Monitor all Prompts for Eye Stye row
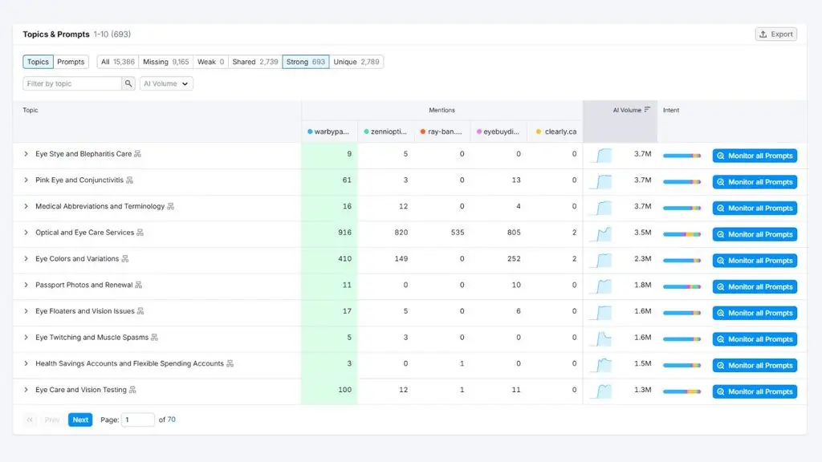This screenshot has width=822, height=462. point(755,156)
